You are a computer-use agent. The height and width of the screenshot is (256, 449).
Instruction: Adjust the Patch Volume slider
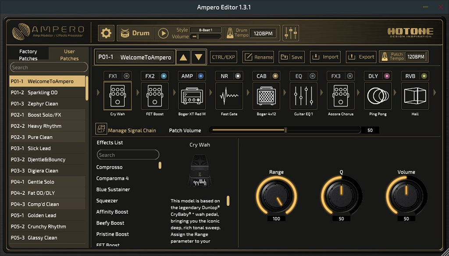[x=285, y=130]
